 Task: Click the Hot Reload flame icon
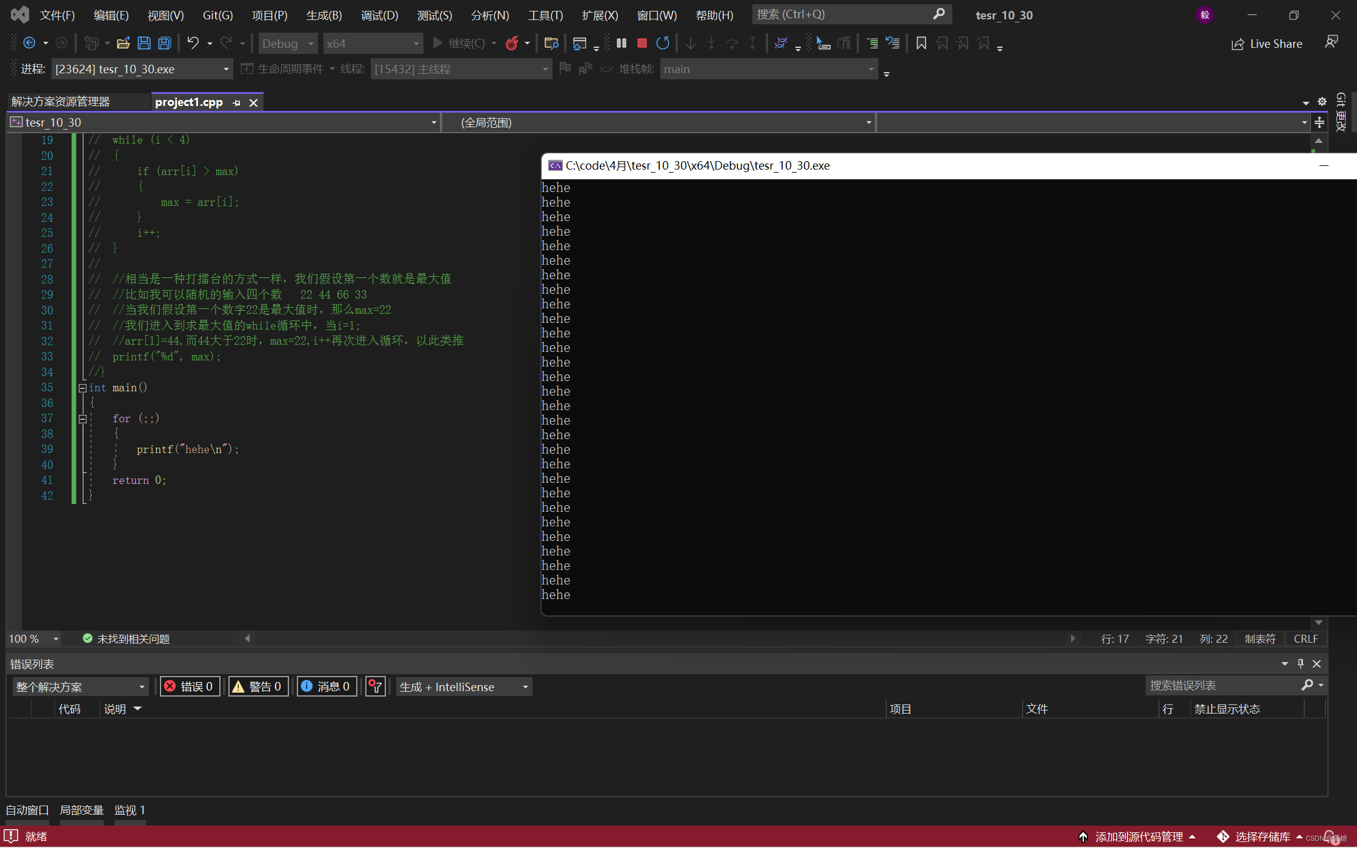(x=512, y=44)
